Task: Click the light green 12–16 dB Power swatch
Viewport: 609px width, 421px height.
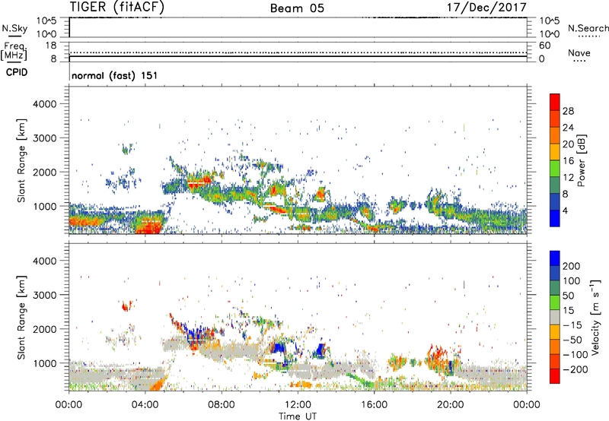Action: click(x=555, y=168)
